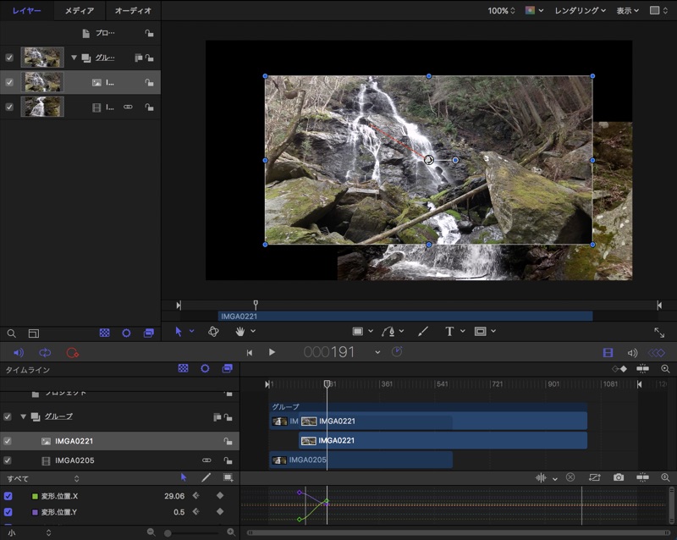Switch to the オーディオ tab
The image size is (677, 540).
[x=133, y=11]
